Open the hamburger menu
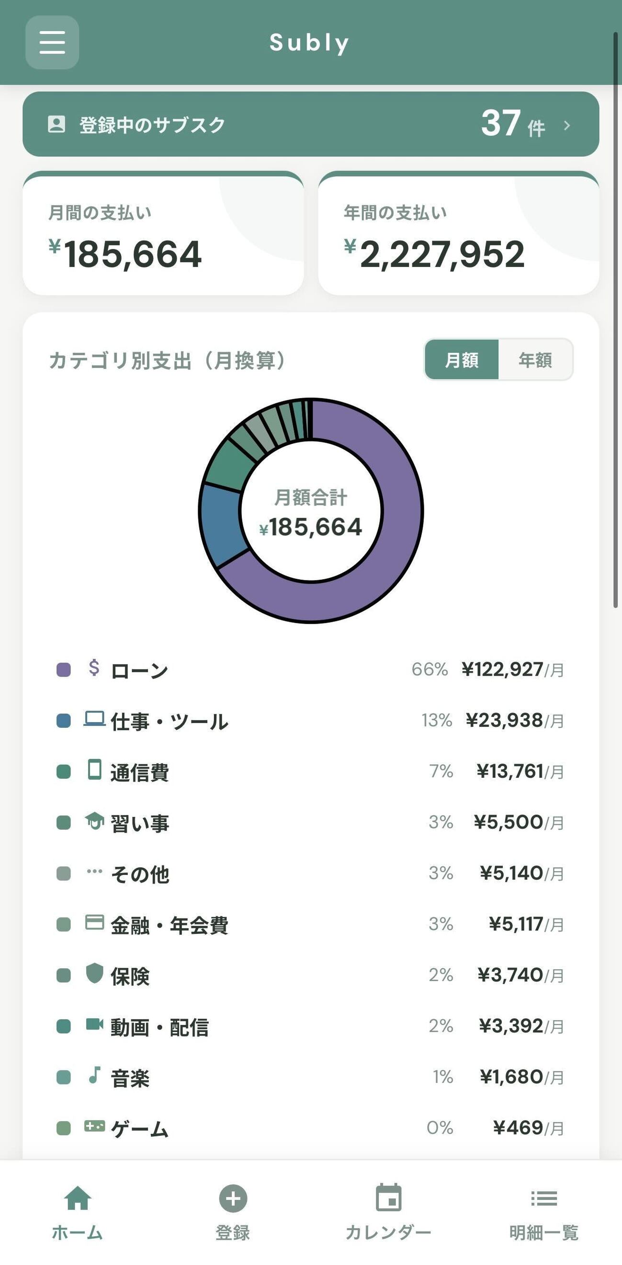 click(x=52, y=42)
